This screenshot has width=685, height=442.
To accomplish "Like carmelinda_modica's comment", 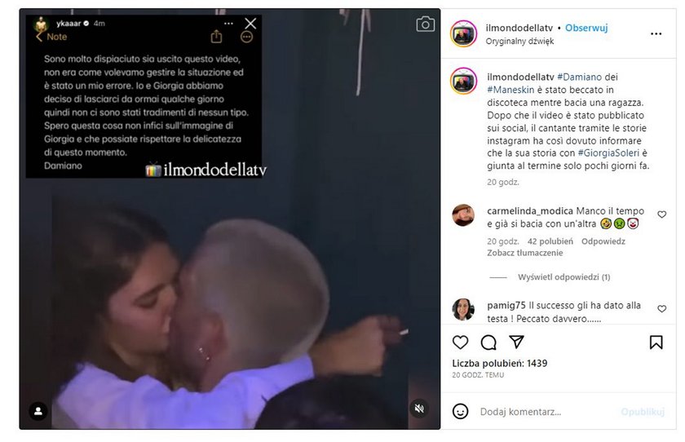I will point(662,214).
